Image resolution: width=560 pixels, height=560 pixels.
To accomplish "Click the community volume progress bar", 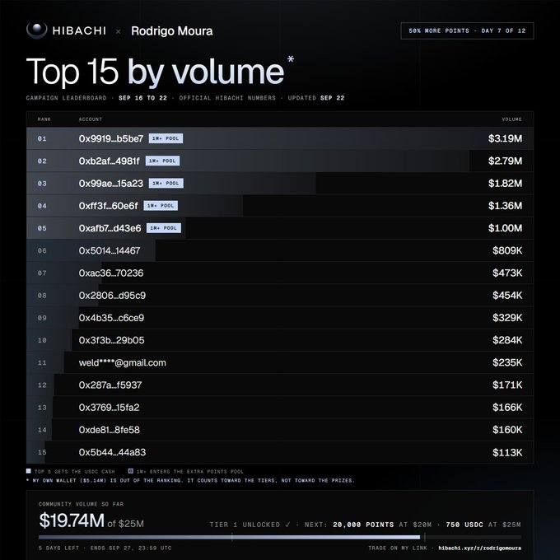I will pos(280,537).
